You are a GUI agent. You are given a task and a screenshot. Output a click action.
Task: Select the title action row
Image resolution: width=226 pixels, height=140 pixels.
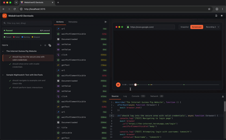pyautogui.click(x=81, y=128)
